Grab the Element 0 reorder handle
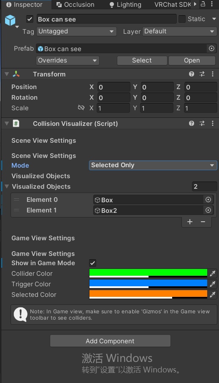Image resolution: width=219 pixels, height=383 pixels. coord(16,200)
